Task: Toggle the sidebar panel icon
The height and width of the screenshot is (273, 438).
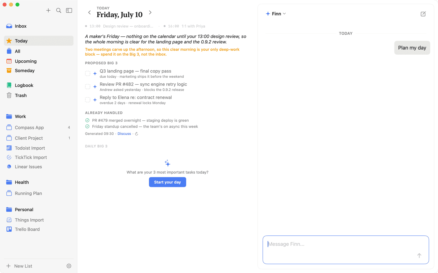Action: [x=69, y=11]
